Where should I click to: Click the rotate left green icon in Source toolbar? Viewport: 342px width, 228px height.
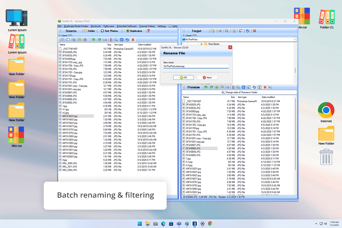tap(94, 40)
